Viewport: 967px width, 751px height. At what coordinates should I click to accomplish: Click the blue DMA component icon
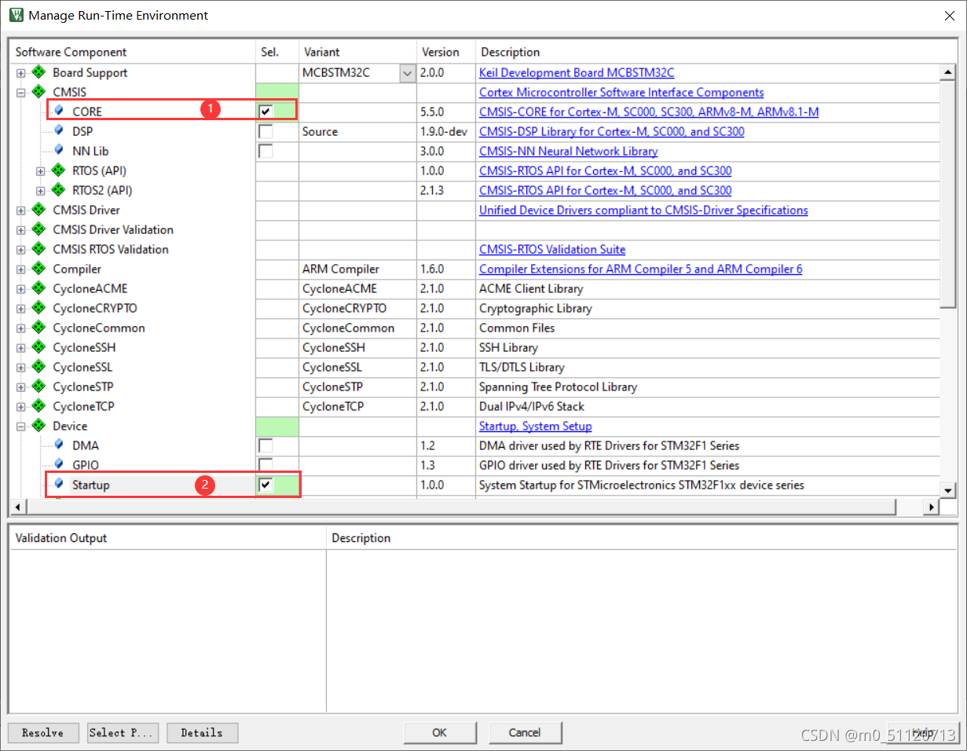(x=59, y=445)
